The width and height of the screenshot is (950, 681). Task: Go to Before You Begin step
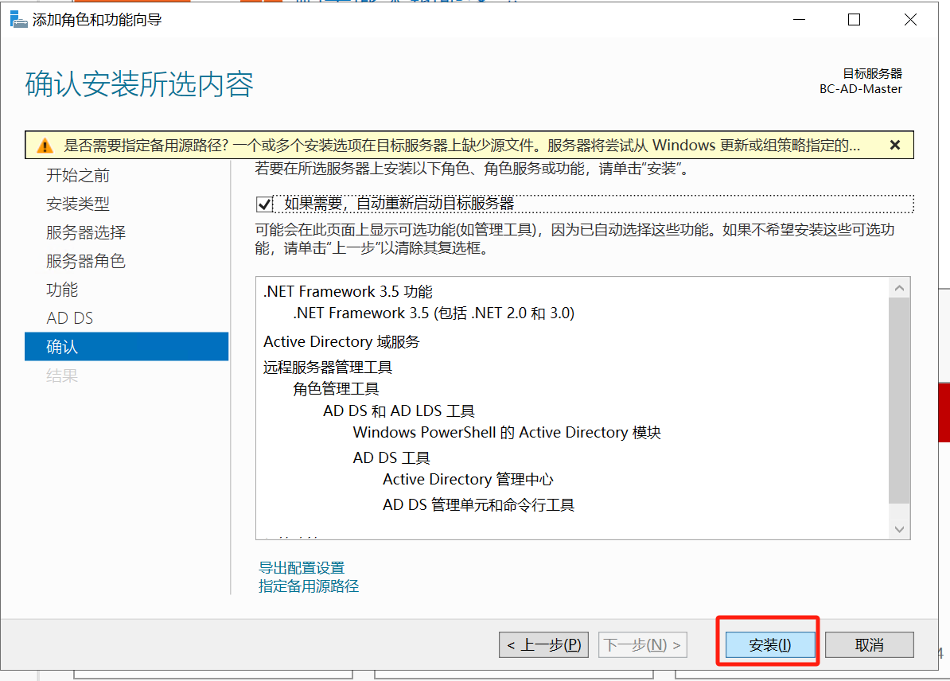78,176
